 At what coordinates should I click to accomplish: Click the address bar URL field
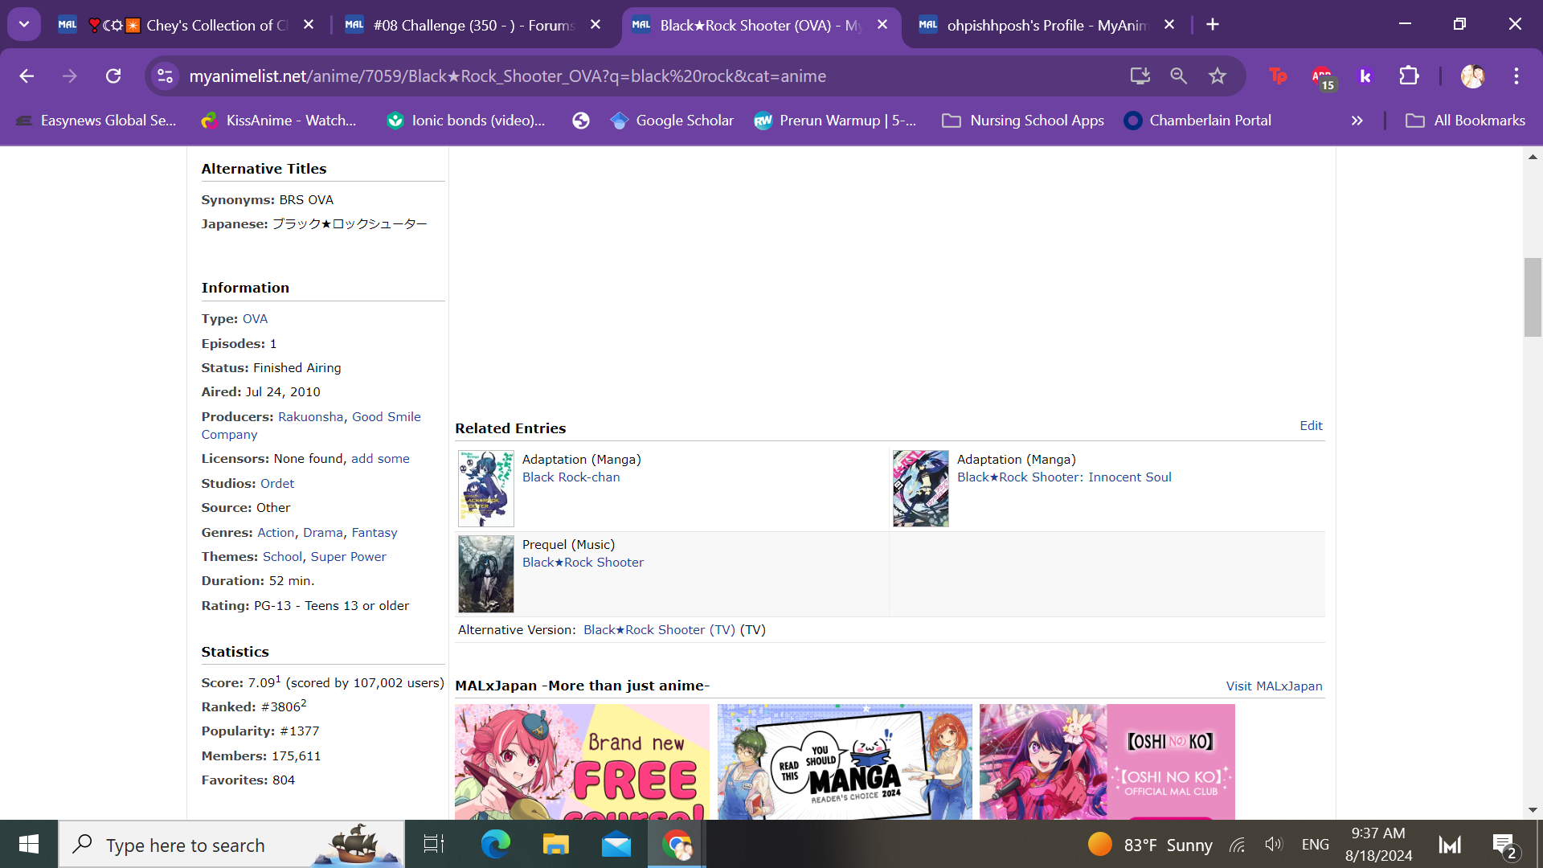[x=643, y=76]
